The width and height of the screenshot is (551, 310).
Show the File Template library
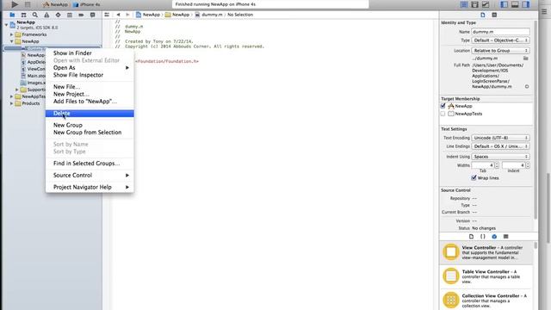pos(471,237)
